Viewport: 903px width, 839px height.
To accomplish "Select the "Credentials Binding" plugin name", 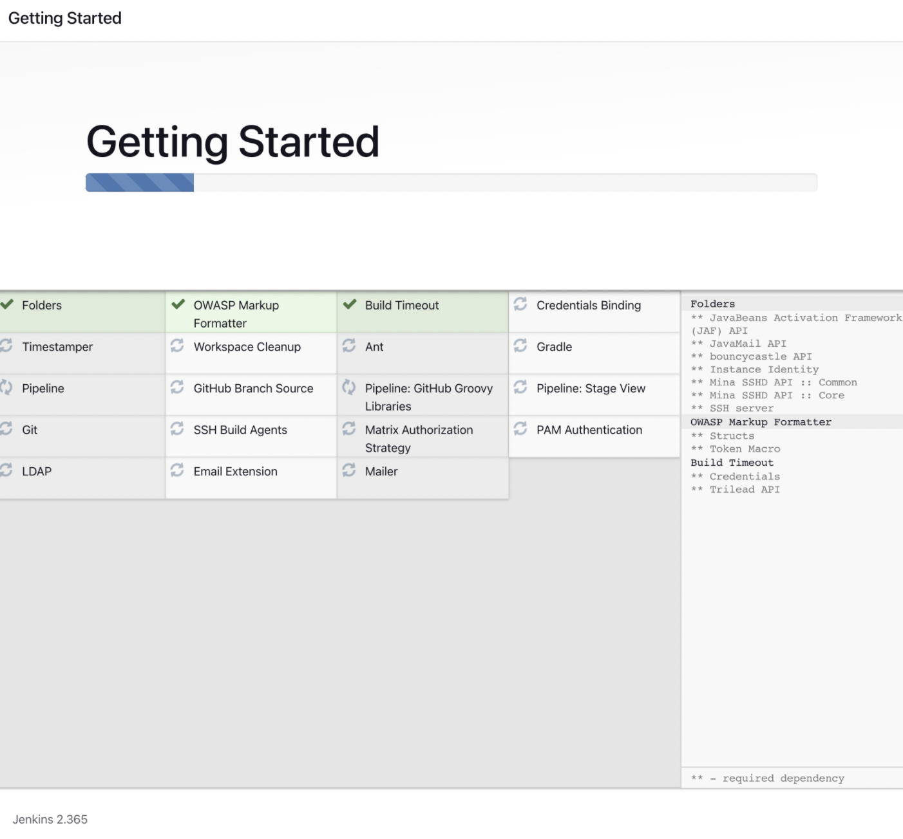I will click(589, 306).
